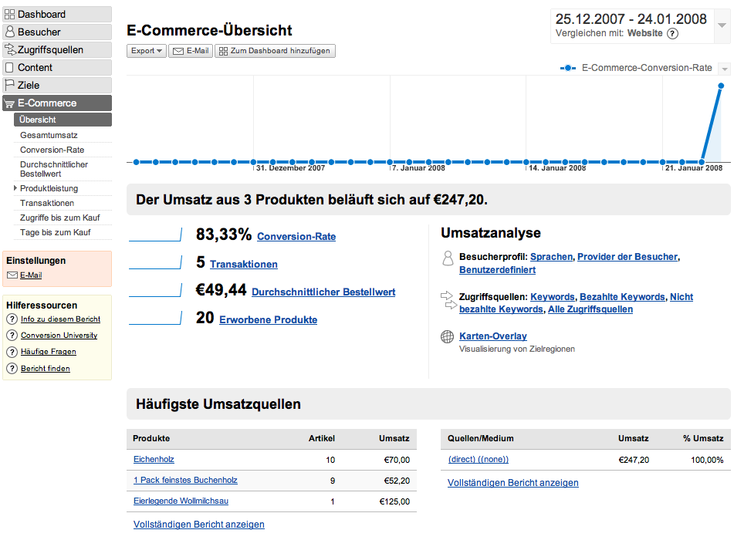Screen dimensions: 734x540
Task: Select Gesamtumsatz in the sidebar
Action: (49, 135)
